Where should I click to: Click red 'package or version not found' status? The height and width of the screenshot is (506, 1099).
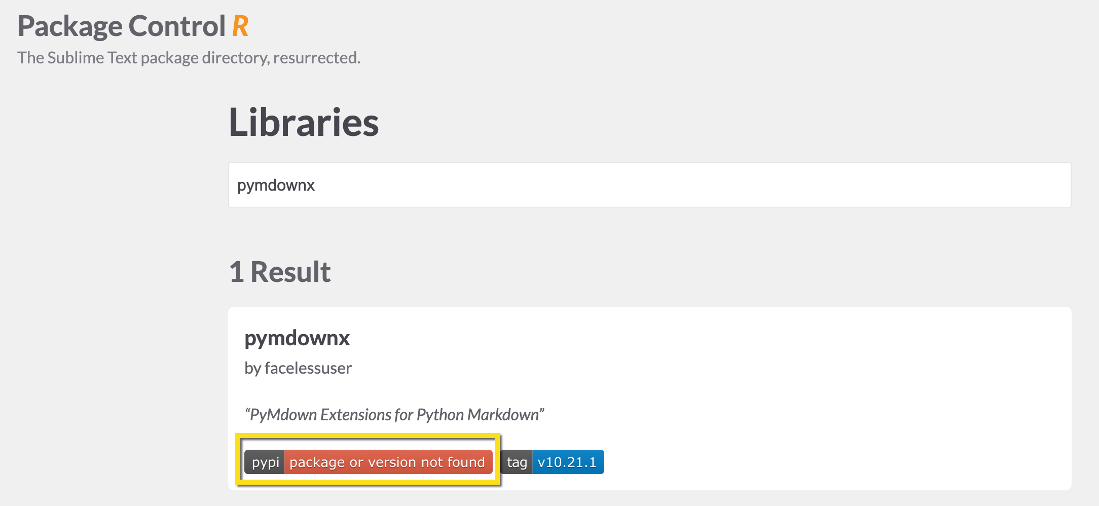click(388, 462)
